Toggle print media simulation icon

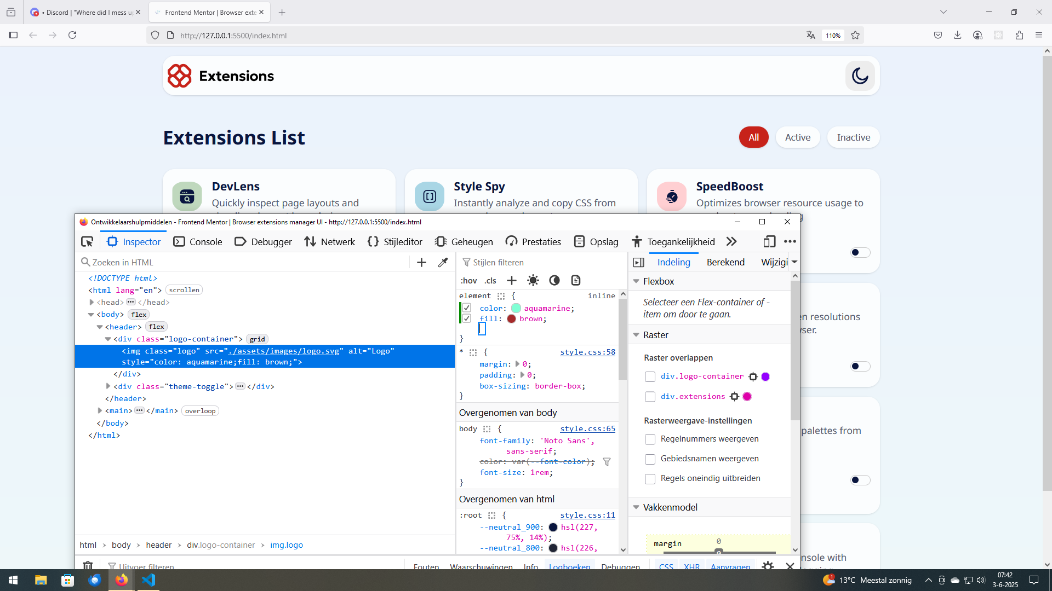point(575,281)
